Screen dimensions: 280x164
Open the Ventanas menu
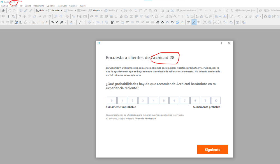pyautogui.click(x=73, y=6)
